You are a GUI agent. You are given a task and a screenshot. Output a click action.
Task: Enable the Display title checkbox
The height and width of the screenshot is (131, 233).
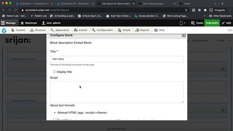[54, 72]
